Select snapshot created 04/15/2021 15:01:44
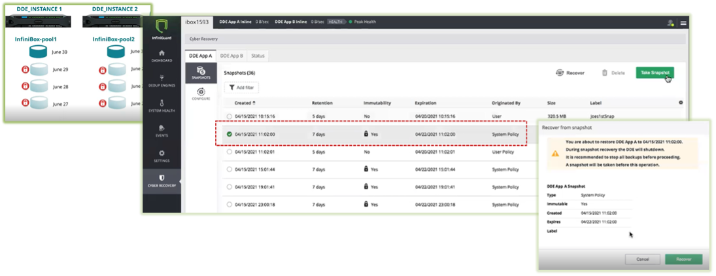 [x=229, y=169]
